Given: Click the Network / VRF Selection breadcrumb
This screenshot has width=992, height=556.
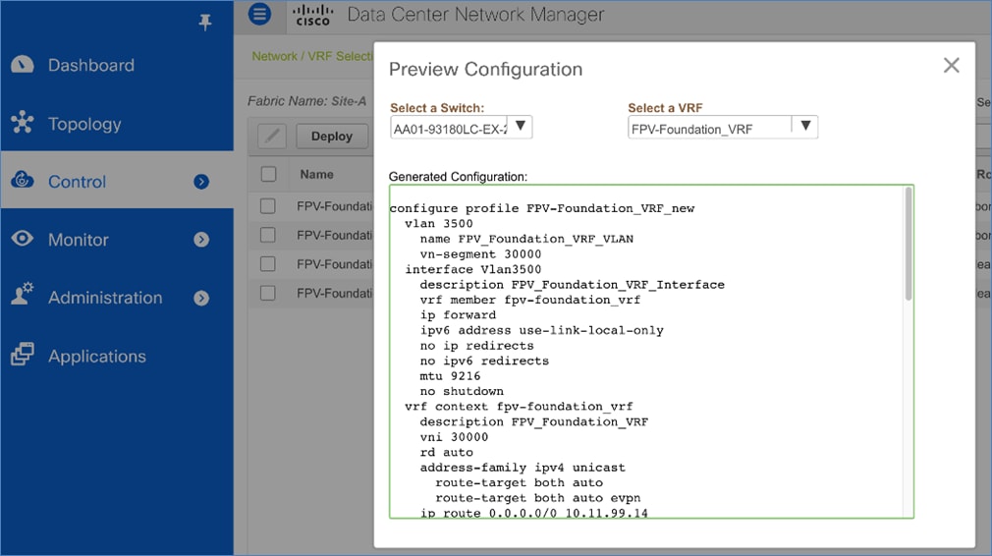Looking at the screenshot, I should coord(312,56).
